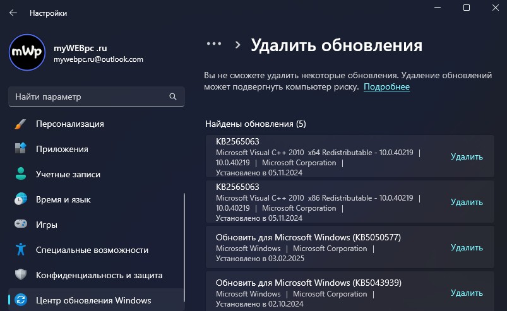This screenshot has height=311, width=507.
Task: Click the back arrow in Settings header
Action: coord(13,13)
